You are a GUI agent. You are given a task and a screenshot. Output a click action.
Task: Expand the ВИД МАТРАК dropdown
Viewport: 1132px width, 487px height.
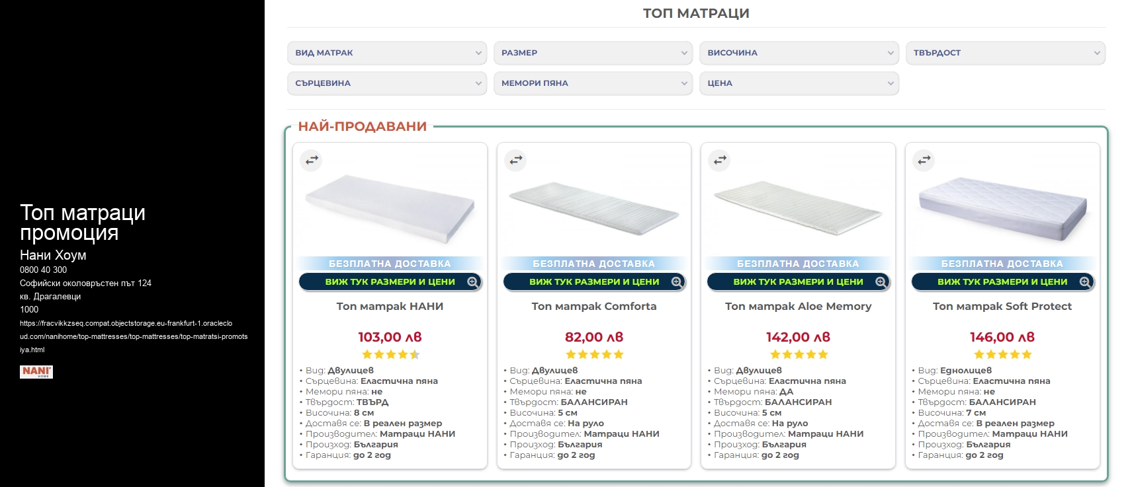(387, 53)
